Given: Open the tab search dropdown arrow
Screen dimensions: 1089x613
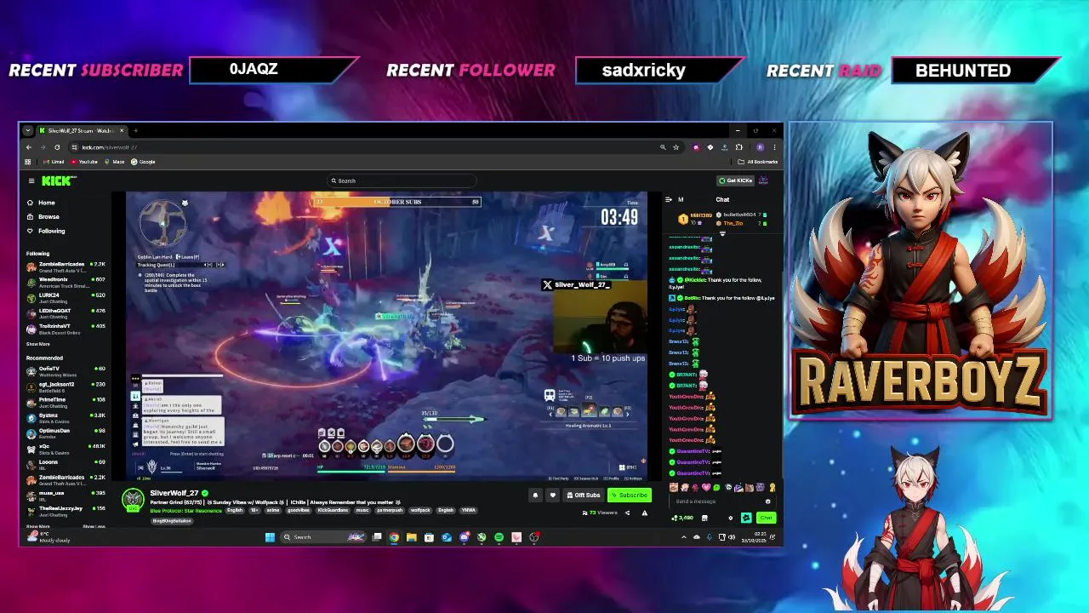Looking at the screenshot, I should [28, 130].
